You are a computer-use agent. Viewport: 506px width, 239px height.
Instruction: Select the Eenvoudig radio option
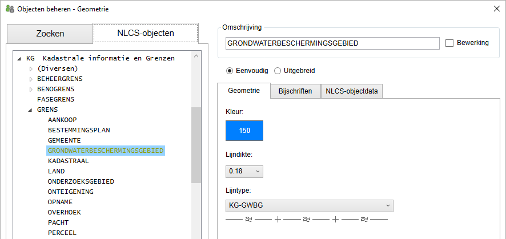pyautogui.click(x=230, y=71)
